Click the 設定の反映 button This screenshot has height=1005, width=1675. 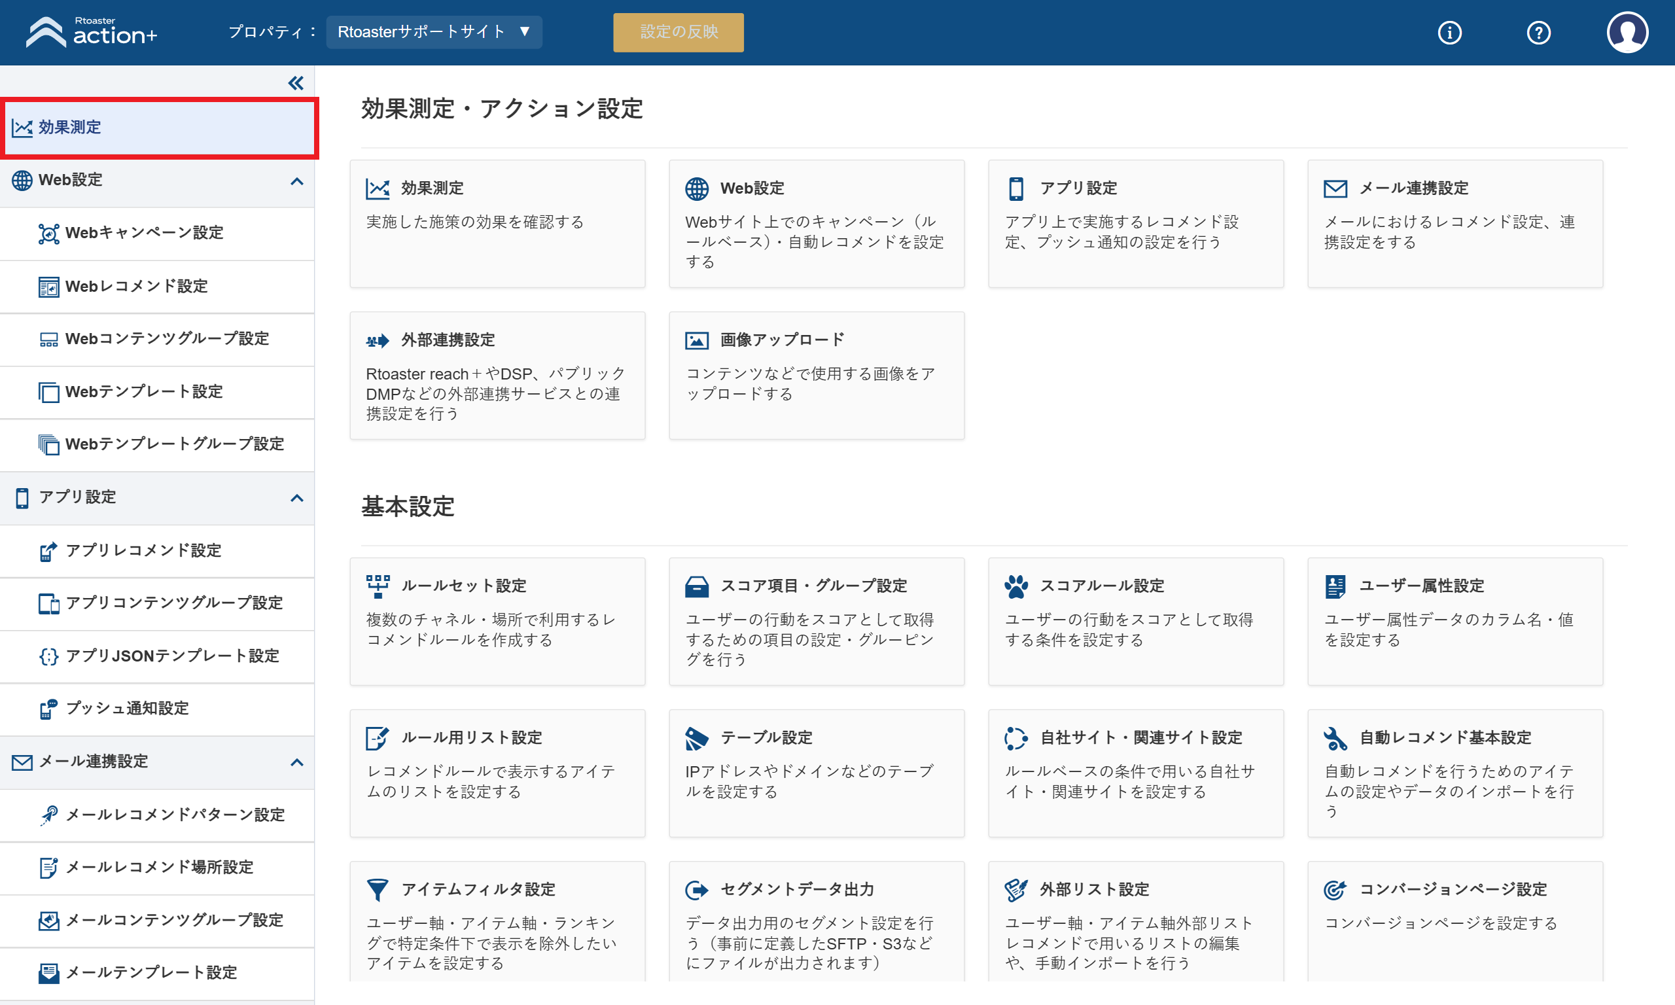[679, 32]
